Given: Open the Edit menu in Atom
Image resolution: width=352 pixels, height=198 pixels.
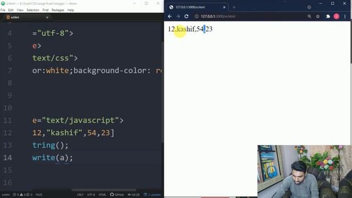Looking at the screenshot, I should coord(11,10).
